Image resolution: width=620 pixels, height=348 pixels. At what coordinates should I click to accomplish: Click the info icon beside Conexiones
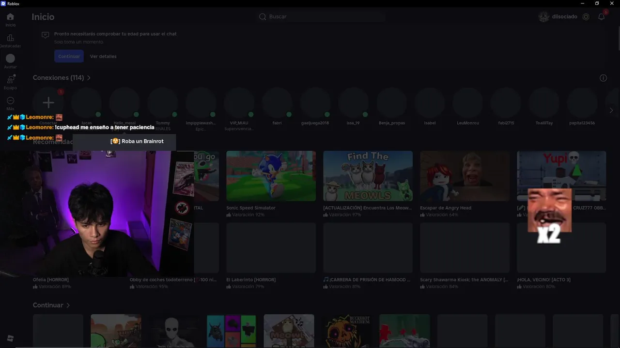coord(603,78)
